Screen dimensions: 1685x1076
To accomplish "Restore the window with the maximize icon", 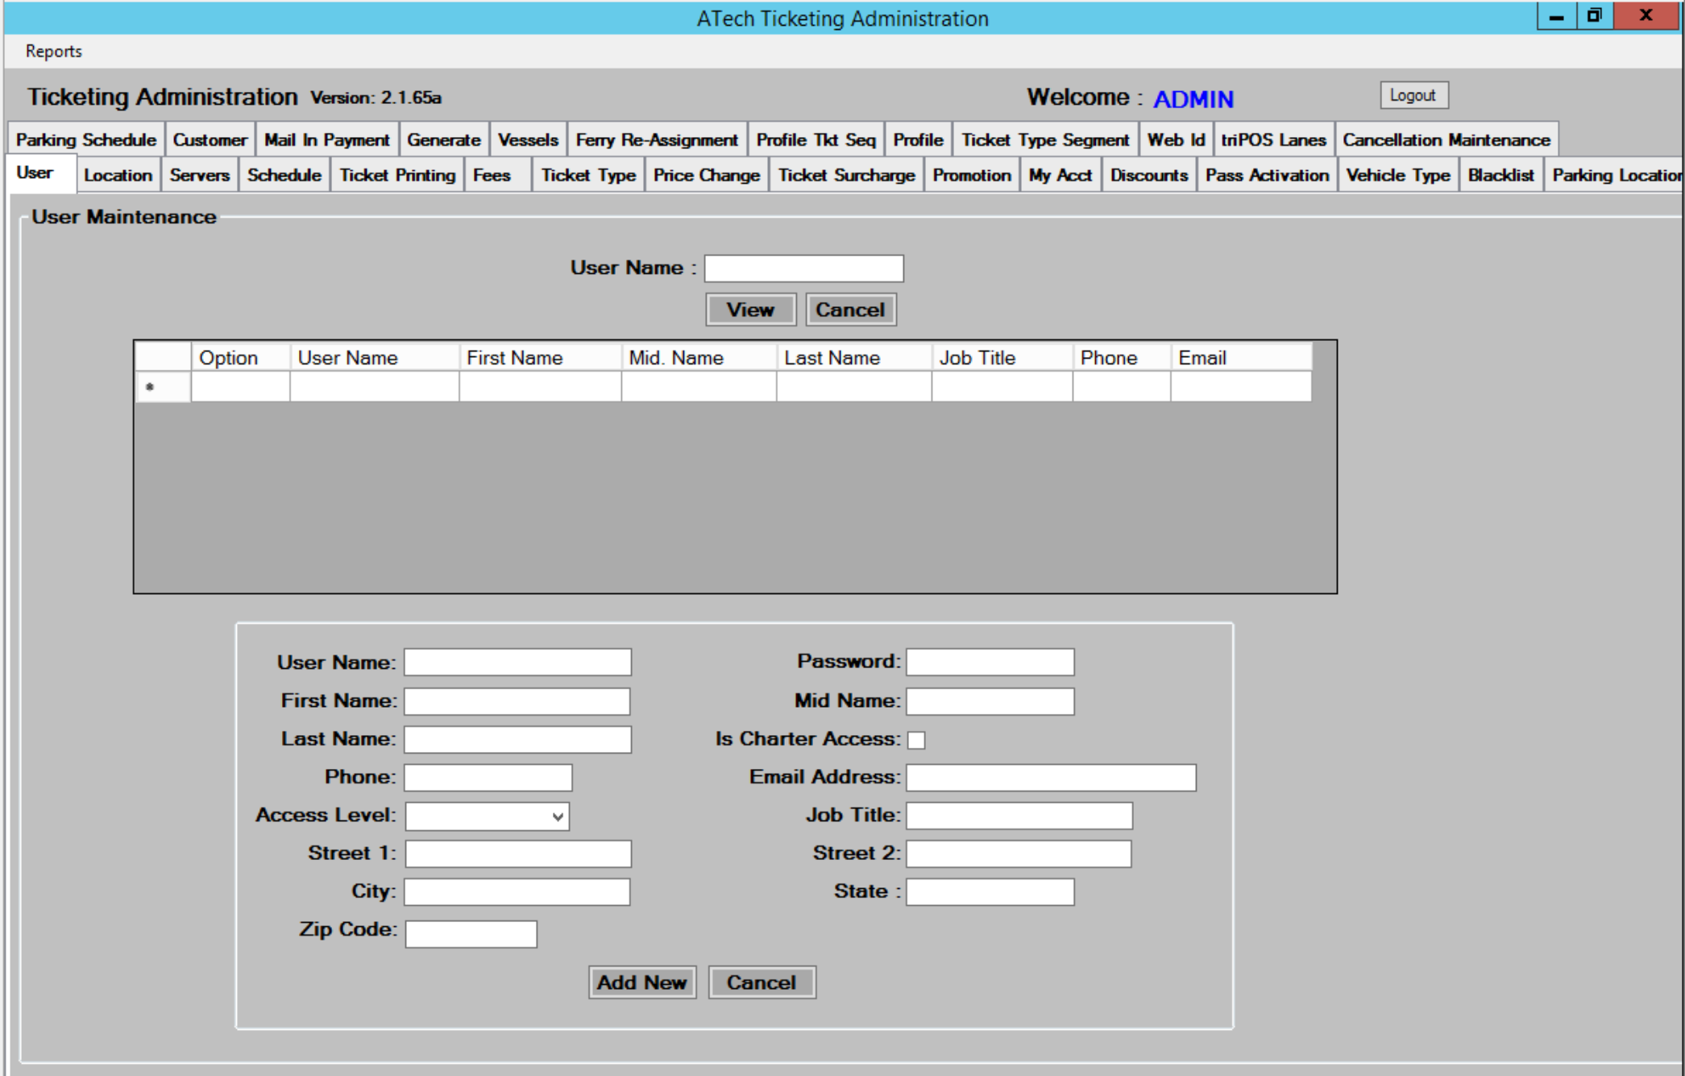I will tap(1594, 15).
